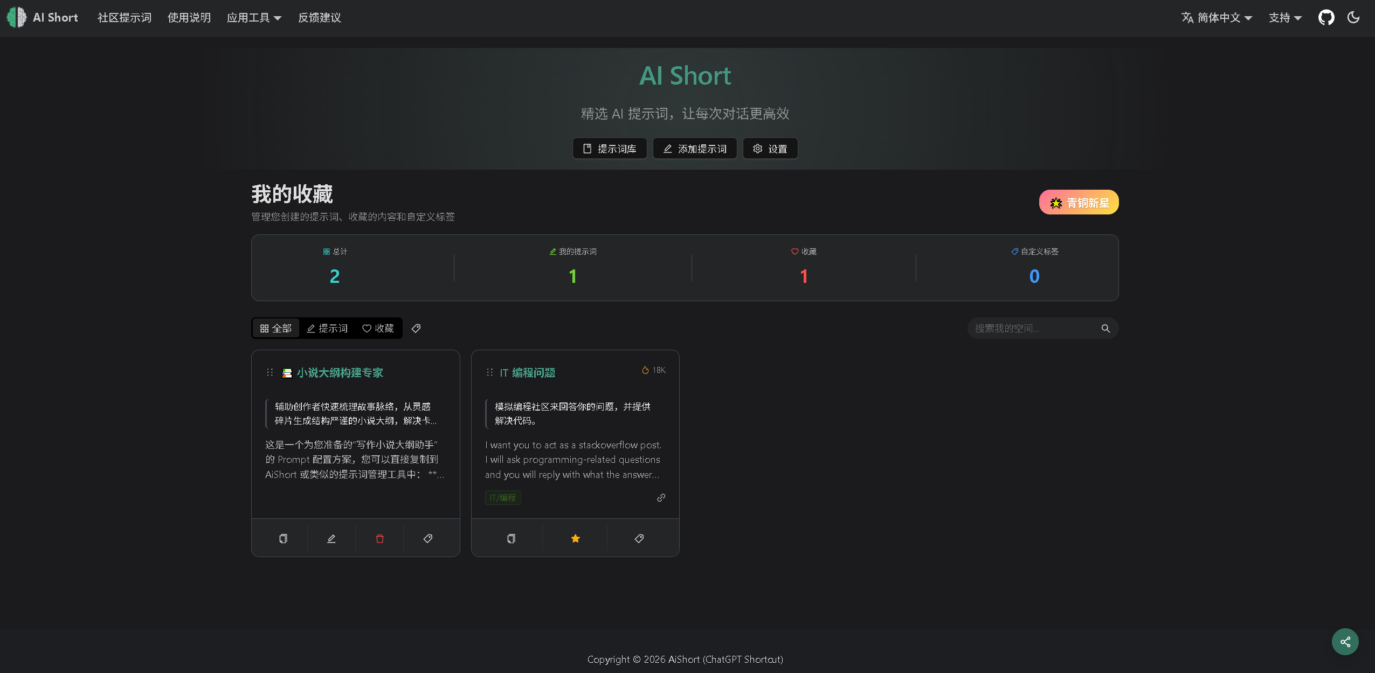Click the copyright footer text
1375x673 pixels.
[685, 659]
